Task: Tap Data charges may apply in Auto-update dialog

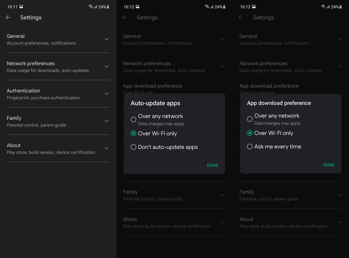Action: pos(161,124)
